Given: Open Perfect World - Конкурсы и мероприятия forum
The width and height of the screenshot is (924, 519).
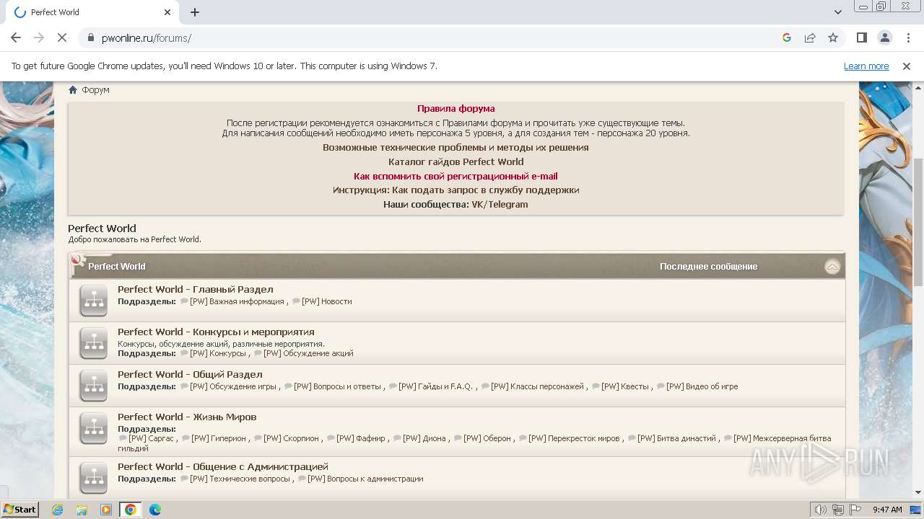Looking at the screenshot, I should point(216,332).
